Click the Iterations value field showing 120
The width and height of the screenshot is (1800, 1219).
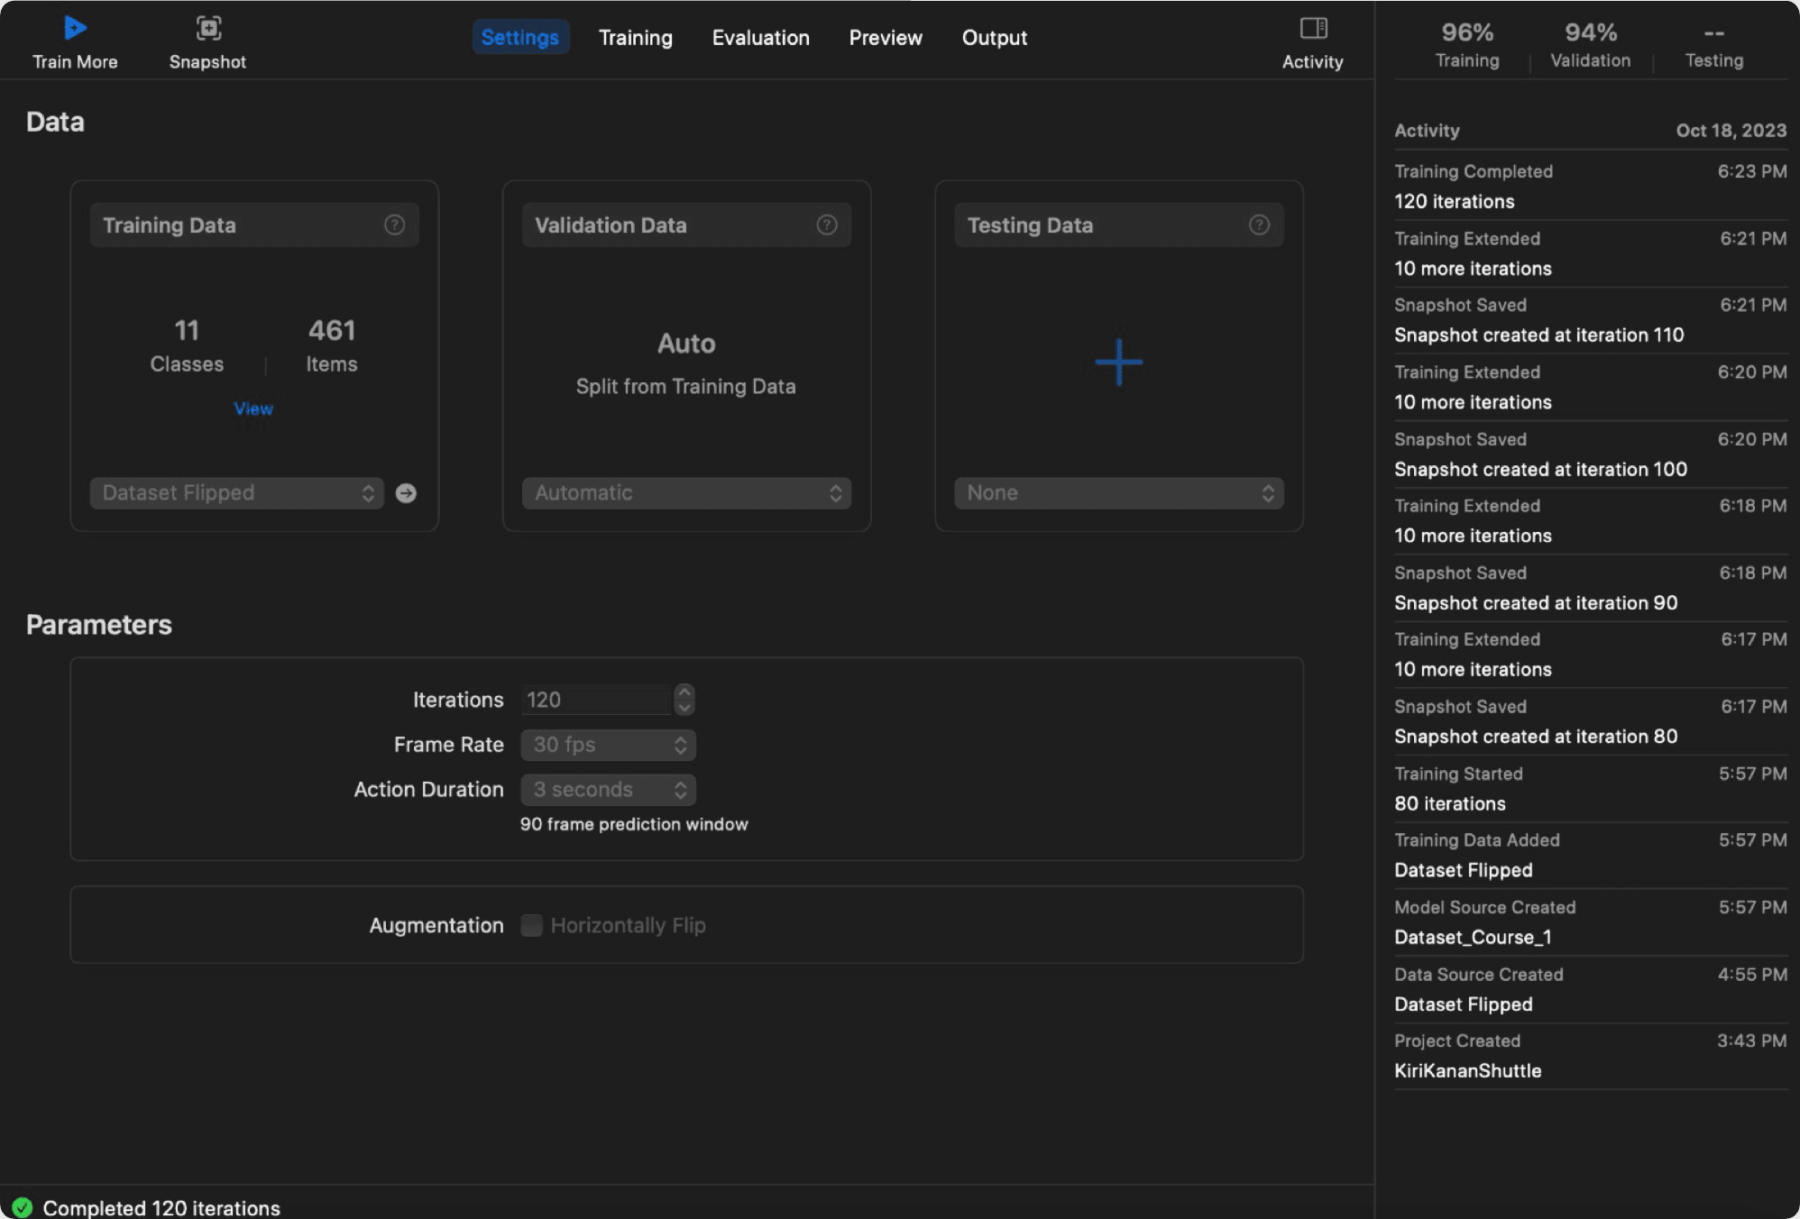pyautogui.click(x=595, y=700)
